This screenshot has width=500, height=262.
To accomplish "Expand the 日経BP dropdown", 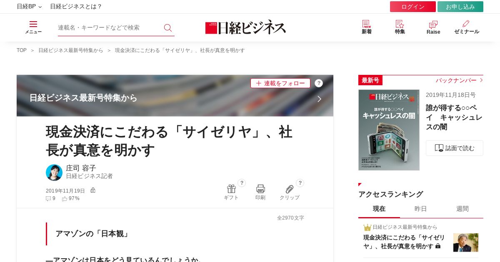I will tap(29, 7).
